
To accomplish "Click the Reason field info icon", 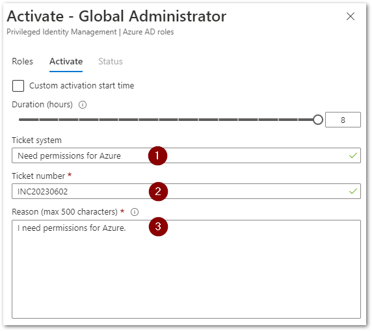I will pyautogui.click(x=135, y=212).
